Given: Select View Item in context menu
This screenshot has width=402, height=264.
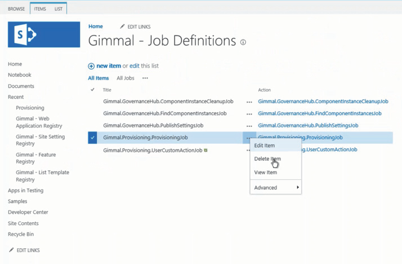Looking at the screenshot, I should [x=265, y=173].
